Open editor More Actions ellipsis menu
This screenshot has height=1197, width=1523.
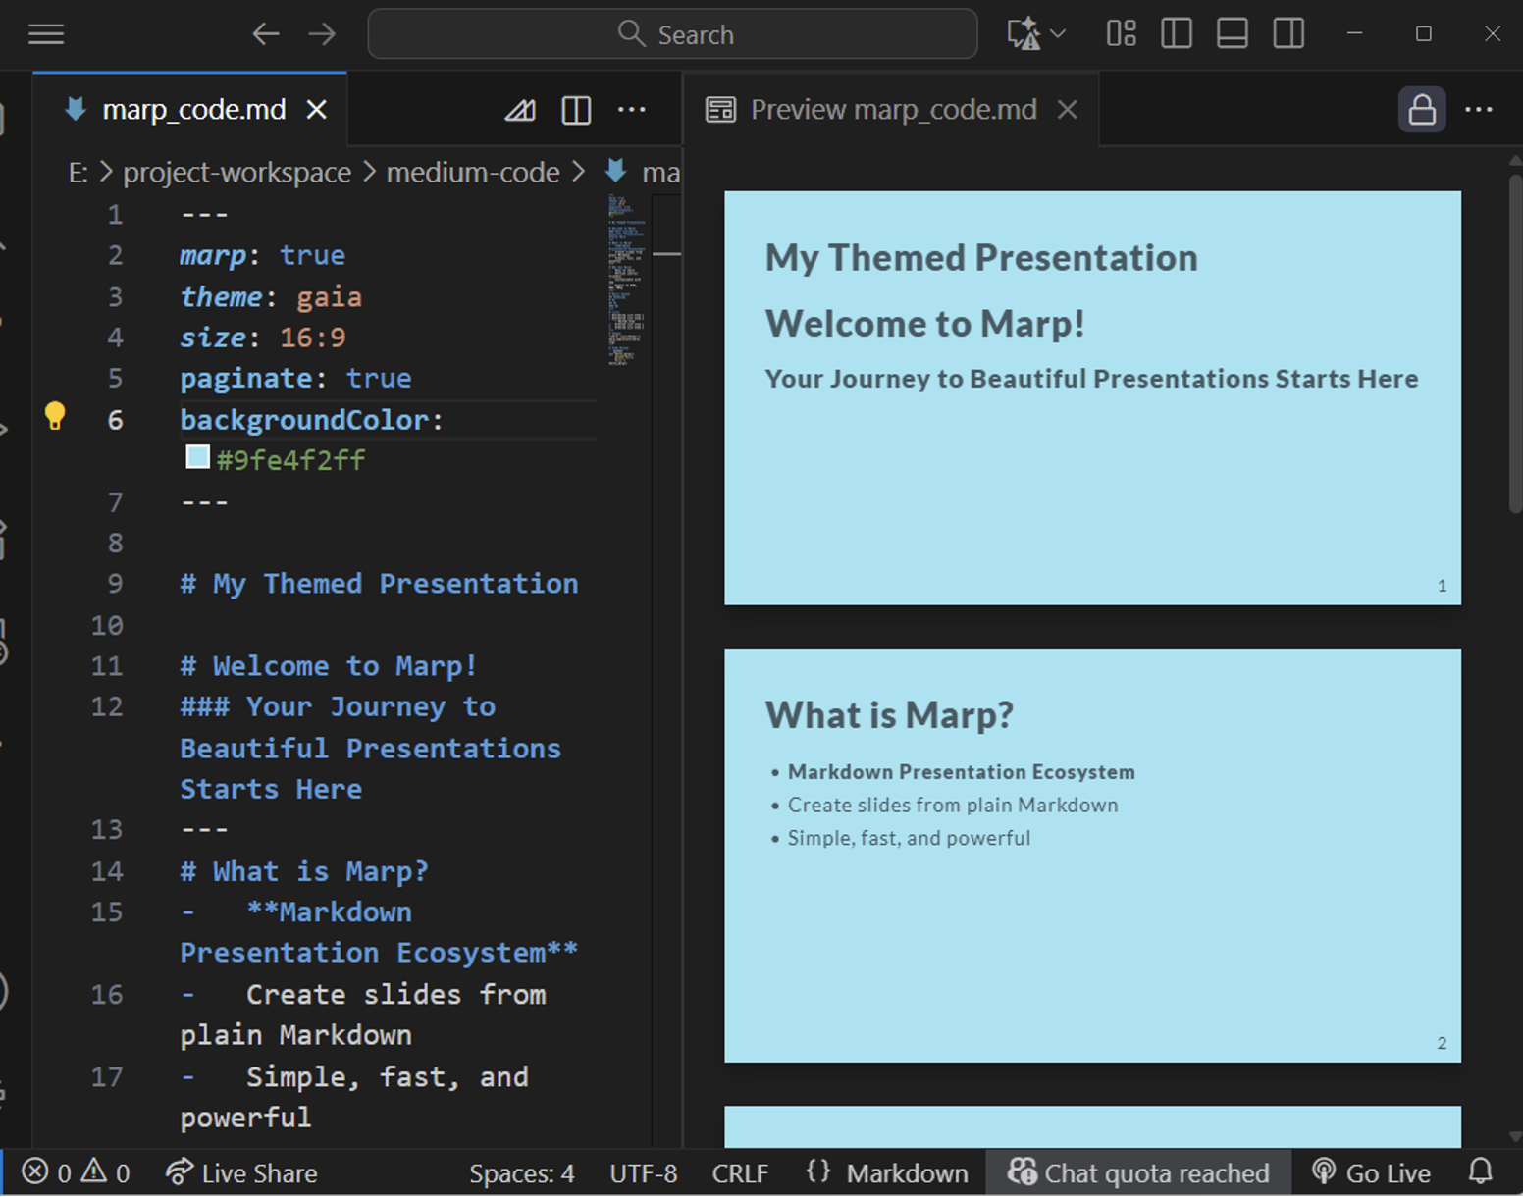[x=632, y=110]
